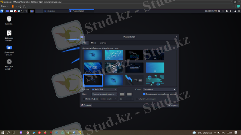Image resolution: width=241 pixels, height=135 pixels.
Task: Expand the Каталог kali-16x9 dropdown
Action: 104,89
